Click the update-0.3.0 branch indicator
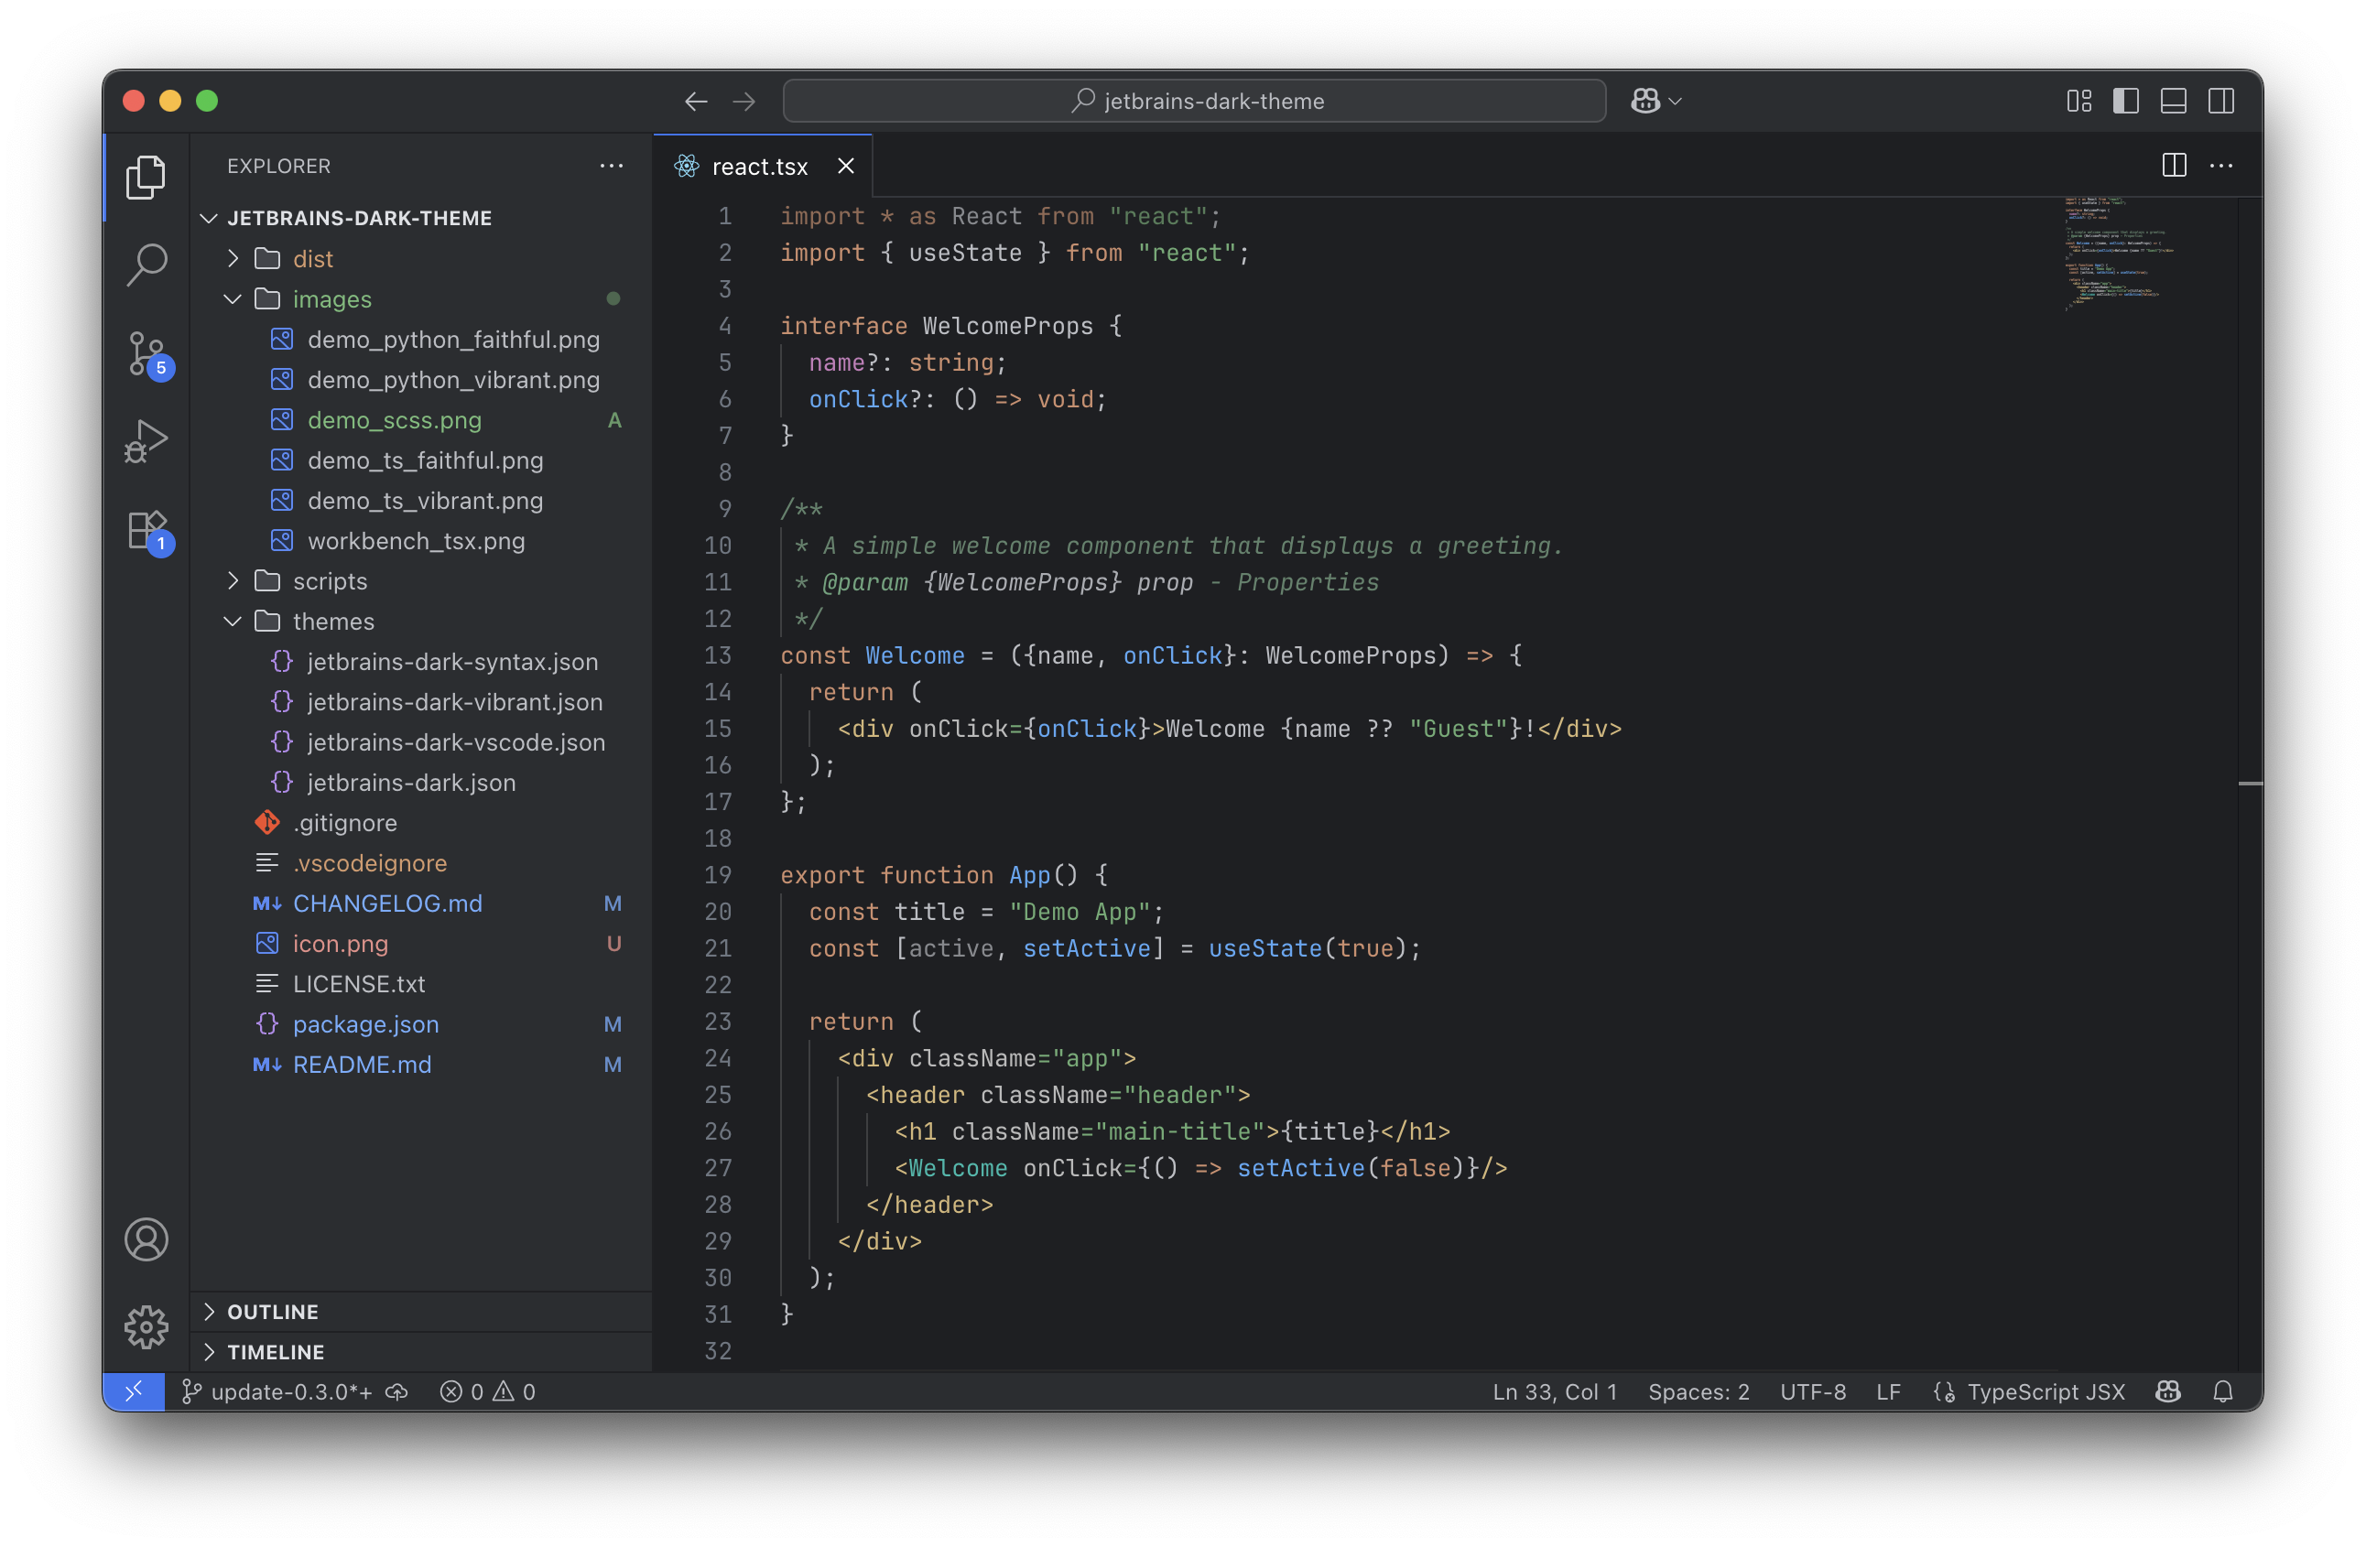 pos(278,1391)
